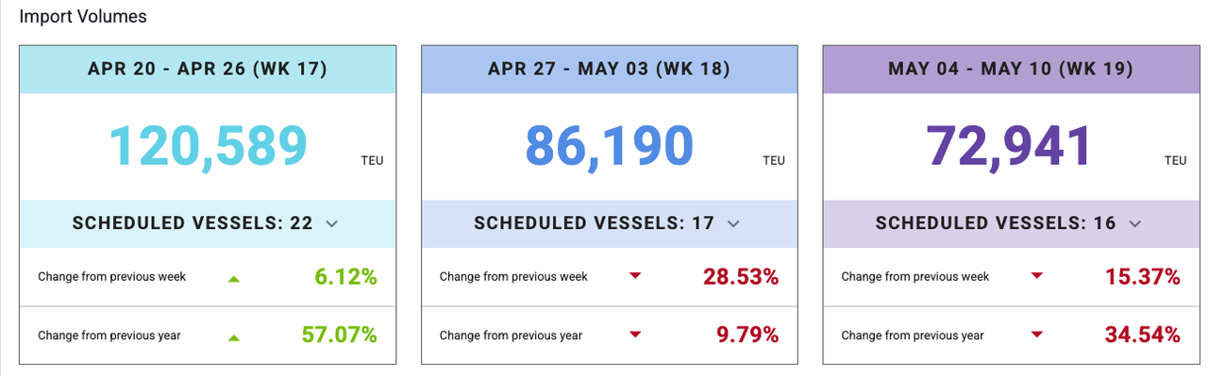Expand the Scheduled Vessels: 22 chevron
This screenshot has width=1208, height=376.
click(331, 224)
